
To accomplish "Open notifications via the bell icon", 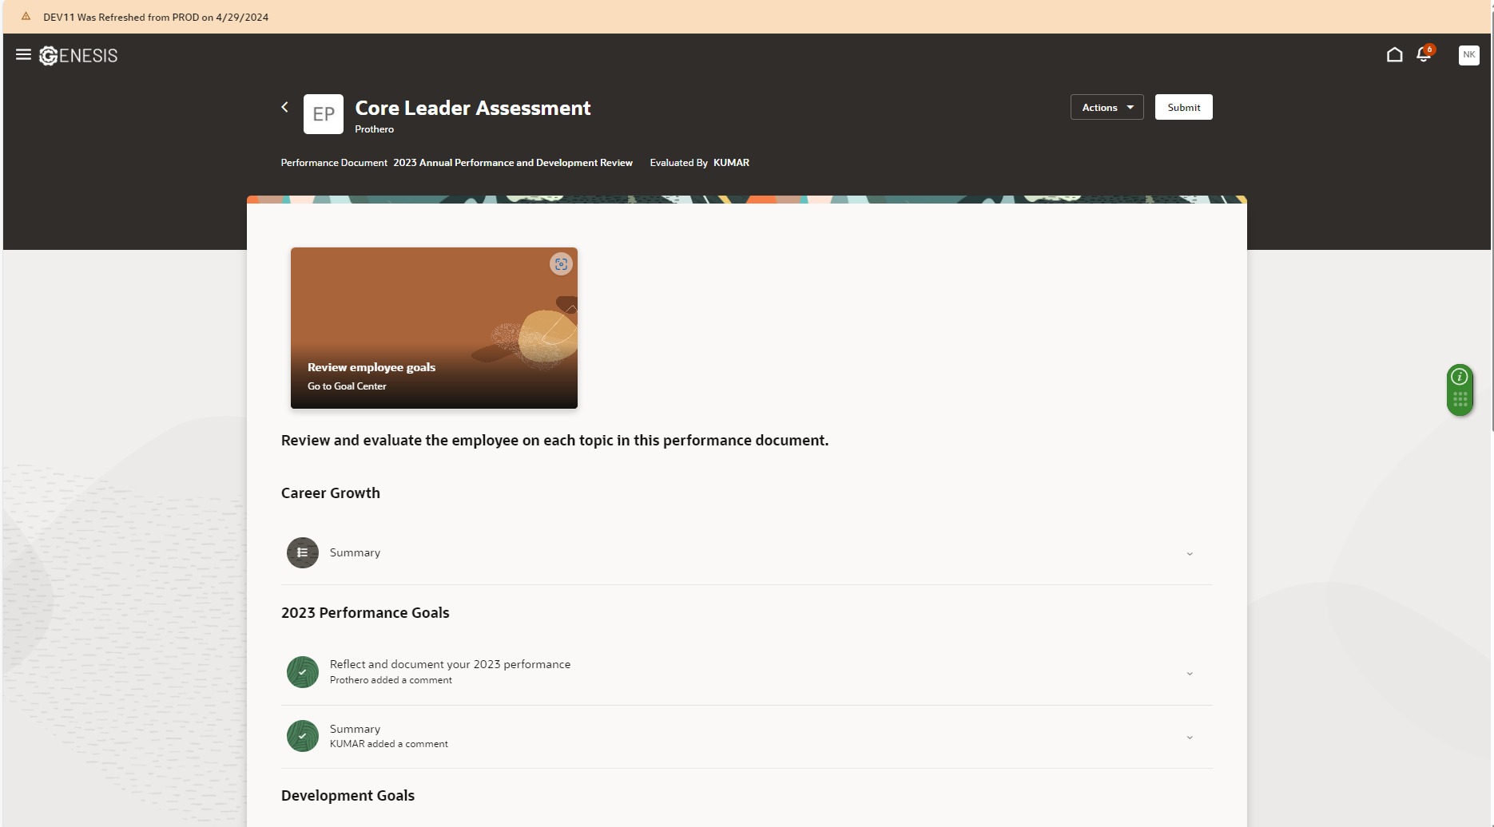I will point(1424,54).
